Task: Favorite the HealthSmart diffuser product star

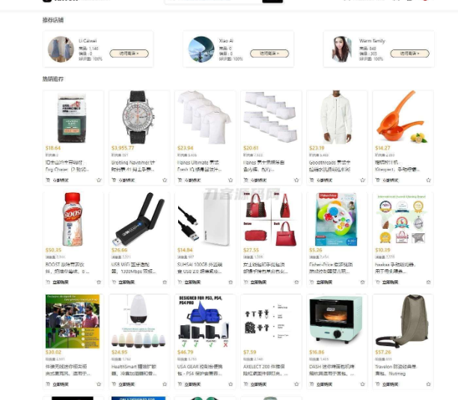Action: tap(165, 384)
